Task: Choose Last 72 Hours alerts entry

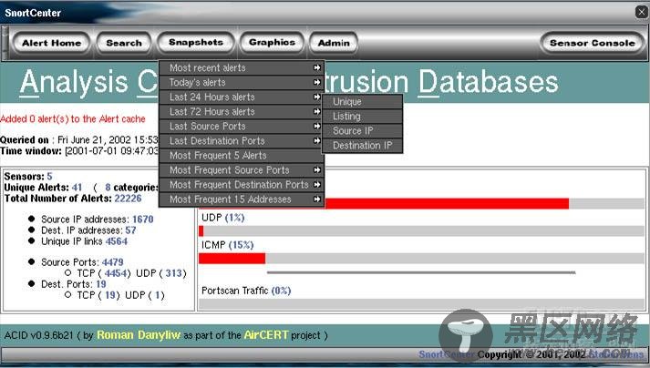Action: [x=242, y=111]
